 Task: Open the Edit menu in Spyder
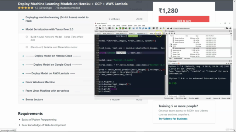click(x=100, y=26)
